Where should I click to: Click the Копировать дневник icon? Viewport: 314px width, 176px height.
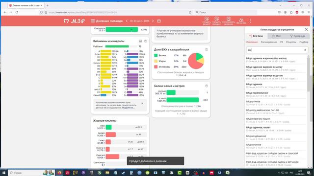pyautogui.click(x=229, y=21)
